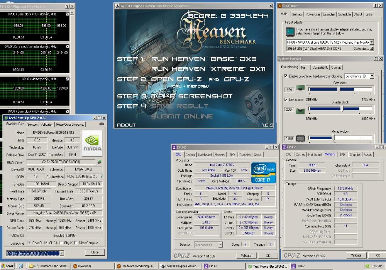Click the Close button in GPU-Z
The height and width of the screenshot is (270, 386).
(x=95, y=252)
